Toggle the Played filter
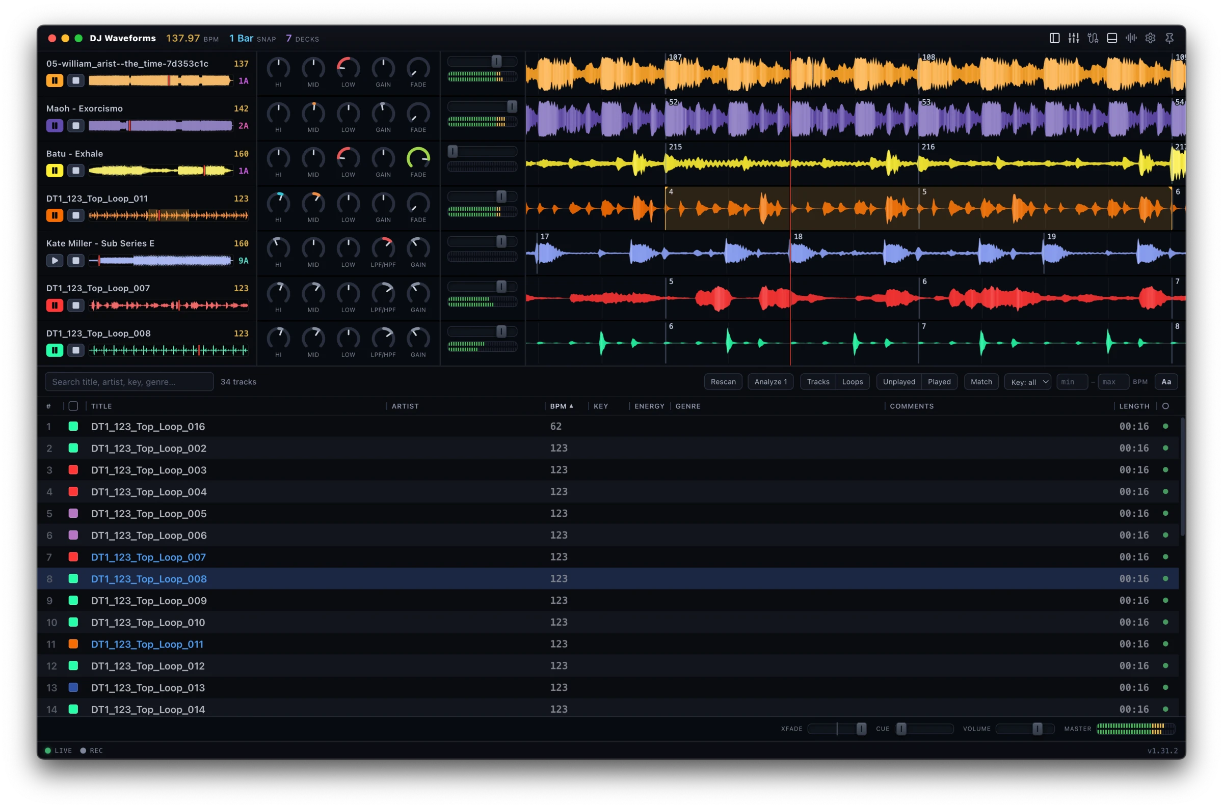 (x=939, y=382)
